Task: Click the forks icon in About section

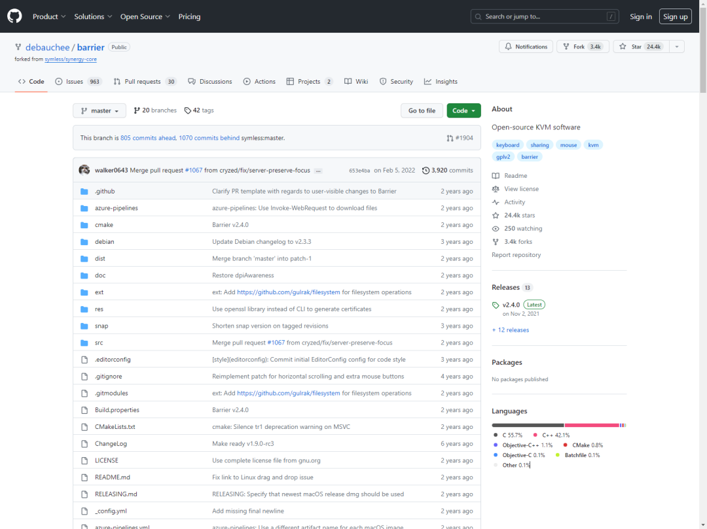Action: (496, 242)
